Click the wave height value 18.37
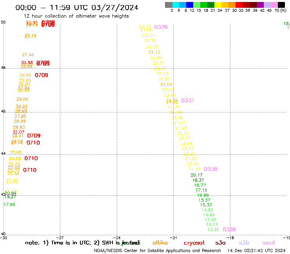This screenshot has width=290, height=254. click(x=198, y=180)
